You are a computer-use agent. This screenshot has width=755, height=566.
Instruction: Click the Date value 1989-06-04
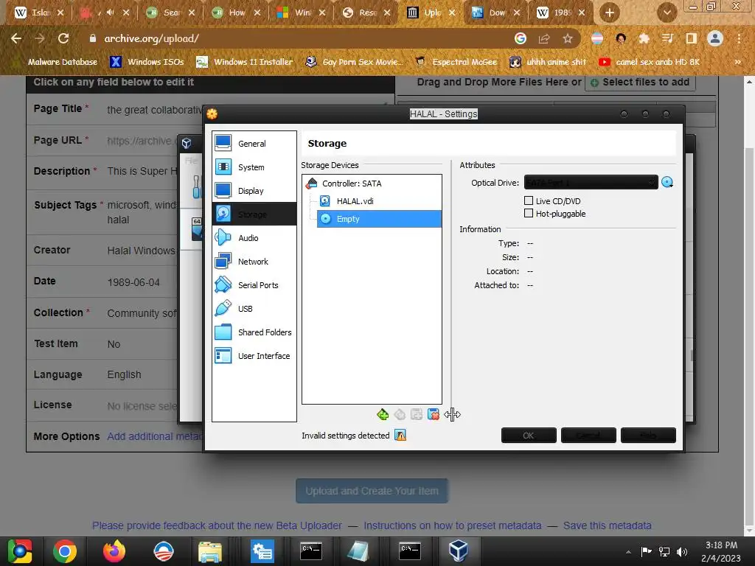coord(133,282)
